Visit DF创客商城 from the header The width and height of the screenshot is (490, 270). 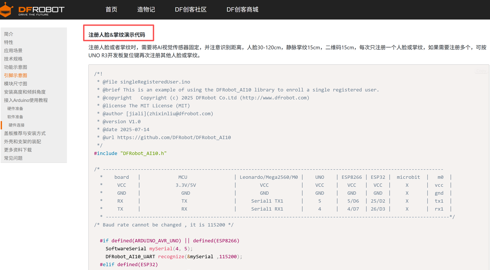click(242, 10)
